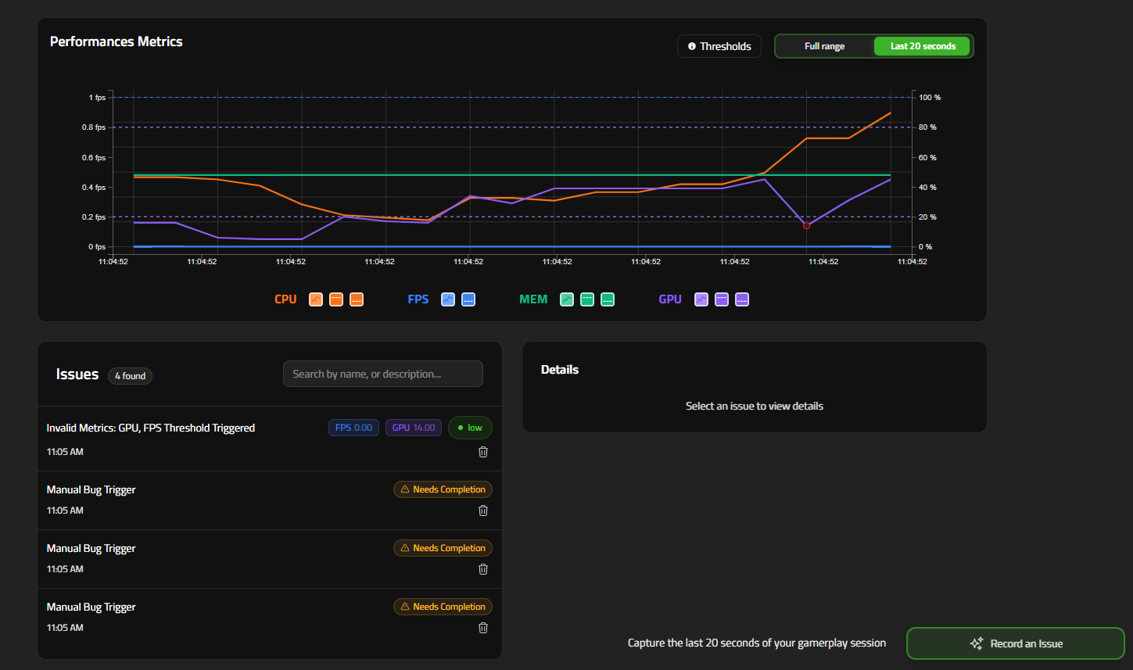Toggle the GPU line graph icon
This screenshot has height=670, width=1133.
(x=701, y=299)
